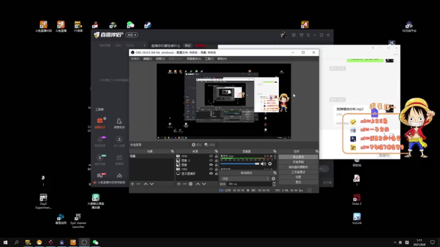
Task: Toggle lock on 显示器捕获 source
Action: point(216,173)
